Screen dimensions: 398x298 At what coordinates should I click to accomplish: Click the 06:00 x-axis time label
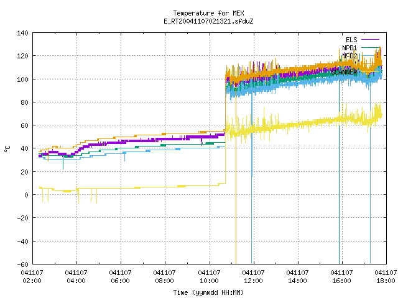(x=120, y=281)
